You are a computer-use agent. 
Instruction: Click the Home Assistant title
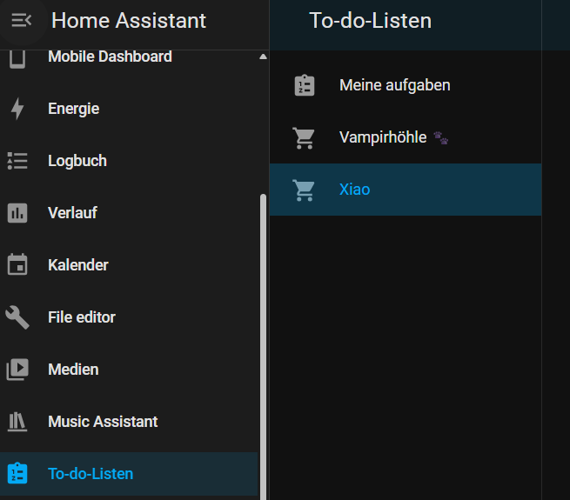[x=129, y=20]
